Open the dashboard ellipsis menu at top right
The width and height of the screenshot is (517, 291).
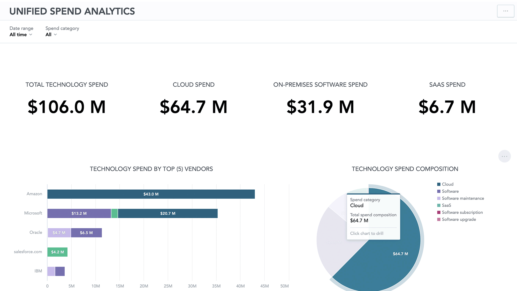coord(505,11)
